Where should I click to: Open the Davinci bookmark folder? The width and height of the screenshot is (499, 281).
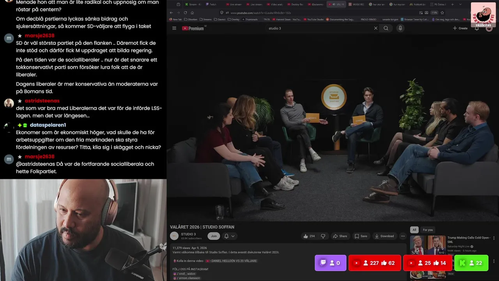tap(220, 19)
